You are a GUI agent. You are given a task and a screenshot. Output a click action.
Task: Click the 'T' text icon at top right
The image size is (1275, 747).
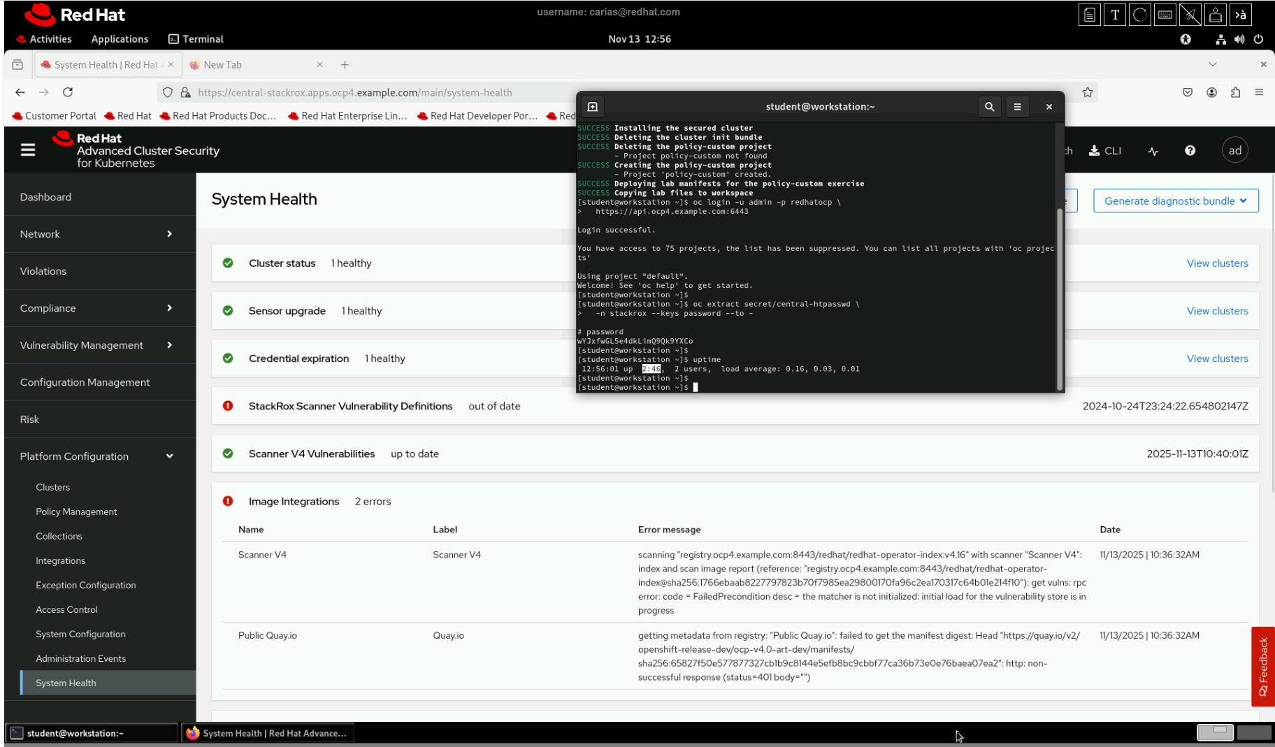click(x=1115, y=15)
